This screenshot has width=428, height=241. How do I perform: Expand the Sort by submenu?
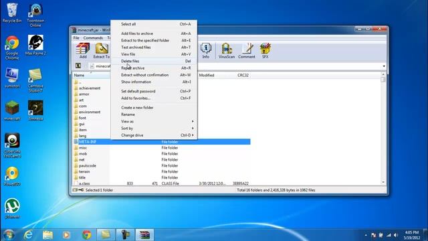[x=154, y=128]
